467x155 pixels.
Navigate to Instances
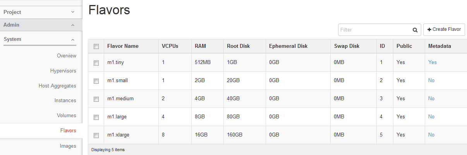pos(65,101)
